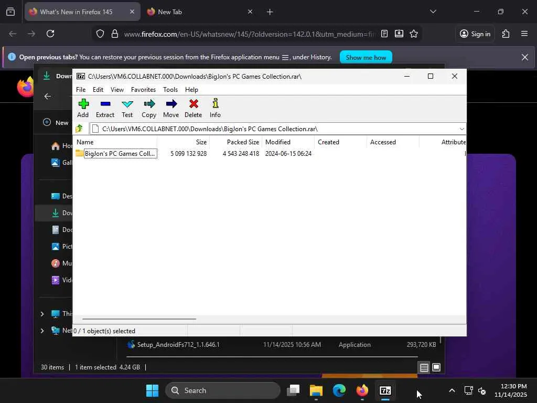
Task: Run the Test archive tool
Action: click(127, 108)
